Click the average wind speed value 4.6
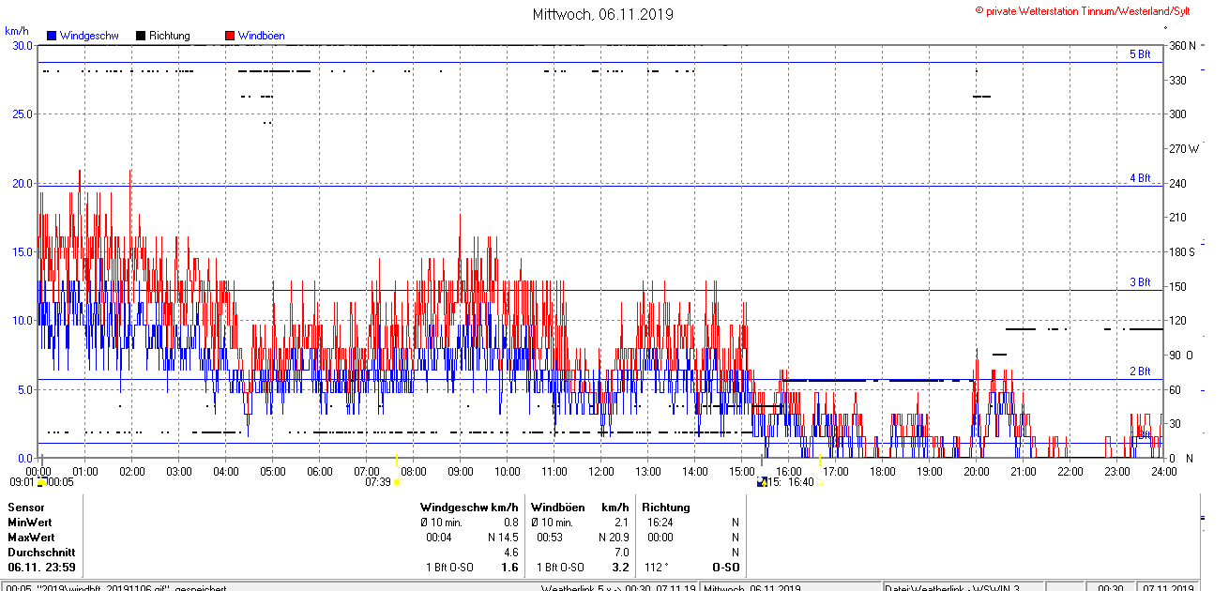The height and width of the screenshot is (591, 1229). coord(511,553)
